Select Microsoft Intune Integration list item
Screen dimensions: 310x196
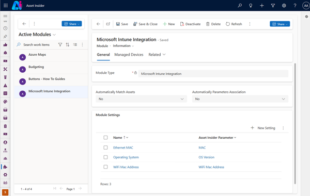(51, 92)
